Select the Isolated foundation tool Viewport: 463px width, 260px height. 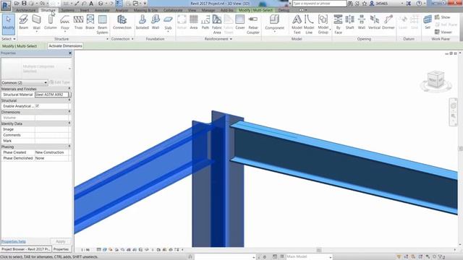142,22
